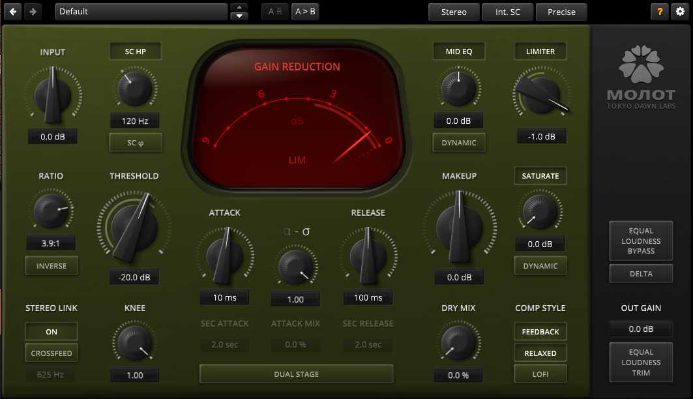Expand DUAL STAGE mode
Image resolution: width=693 pixels, height=399 pixels.
click(296, 374)
